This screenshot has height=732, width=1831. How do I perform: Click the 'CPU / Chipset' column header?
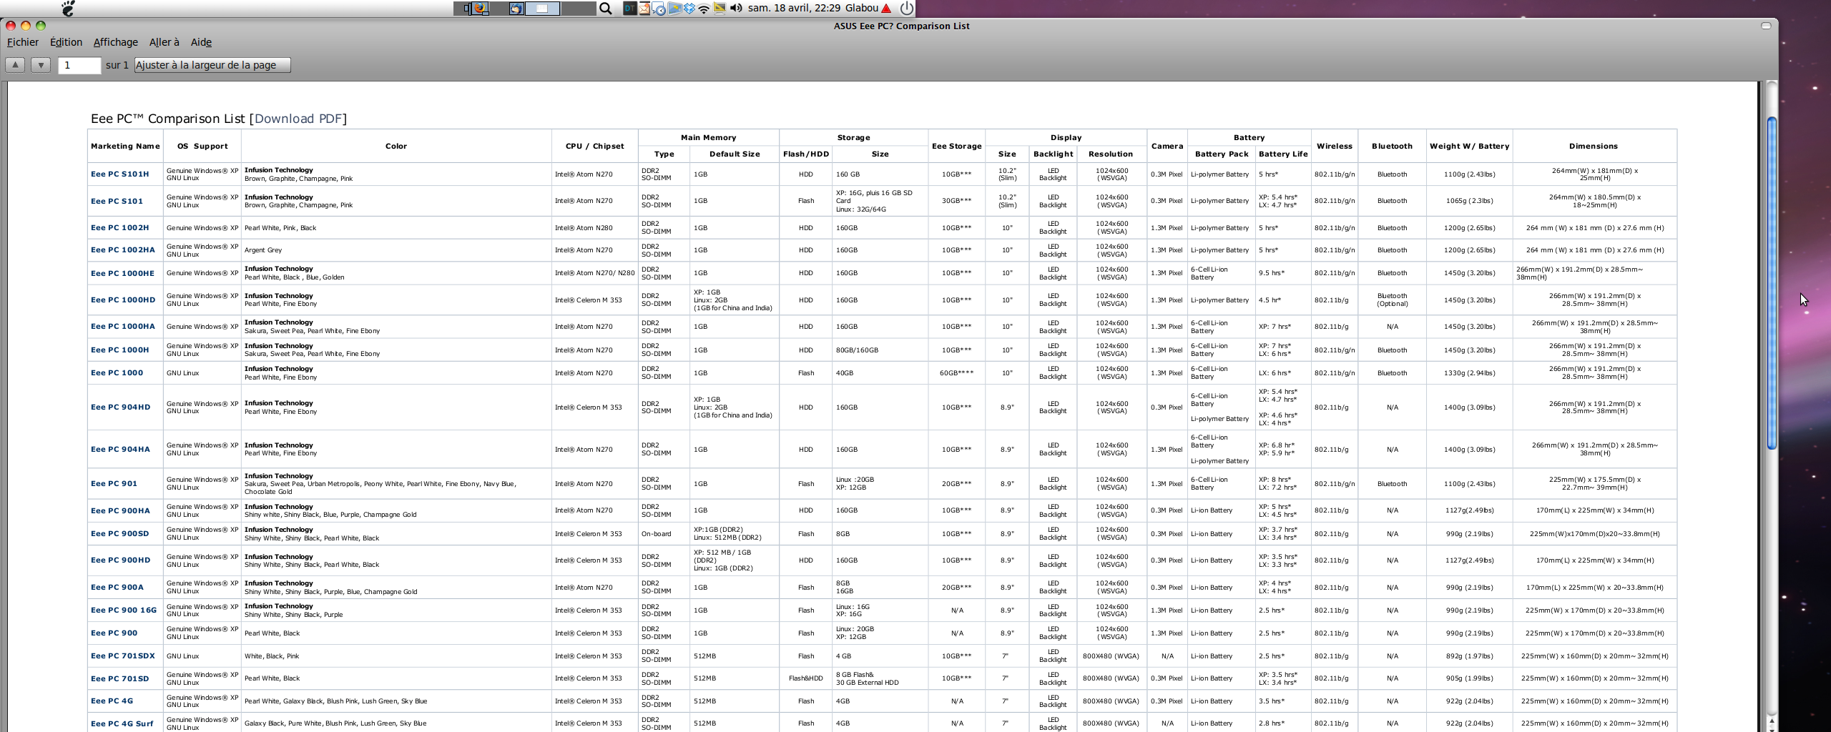594,146
